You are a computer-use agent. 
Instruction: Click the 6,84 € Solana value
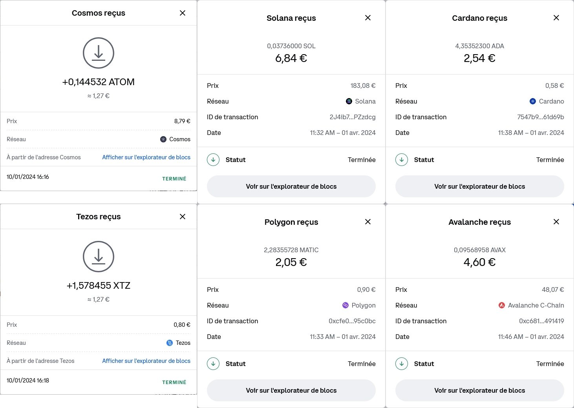[291, 58]
